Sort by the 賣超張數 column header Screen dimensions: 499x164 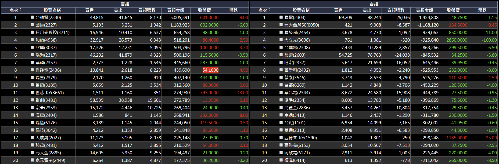pyautogui.click(x=396, y=10)
